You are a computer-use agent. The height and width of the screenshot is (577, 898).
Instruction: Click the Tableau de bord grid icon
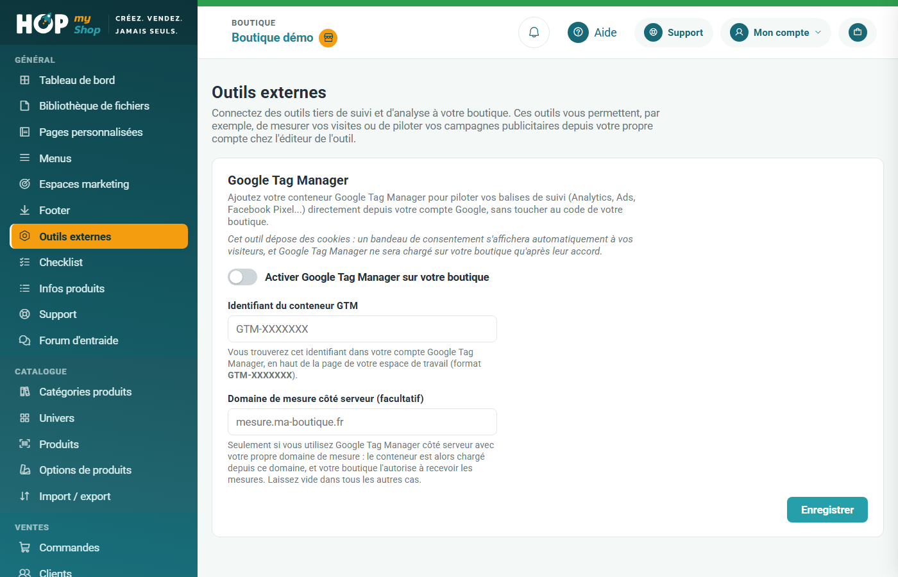coord(25,80)
